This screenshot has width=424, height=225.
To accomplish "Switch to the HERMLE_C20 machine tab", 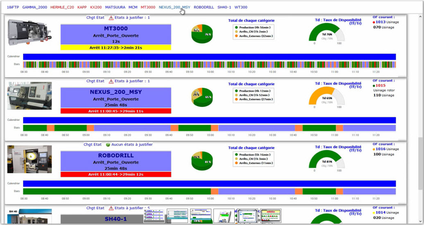I will tap(62, 7).
